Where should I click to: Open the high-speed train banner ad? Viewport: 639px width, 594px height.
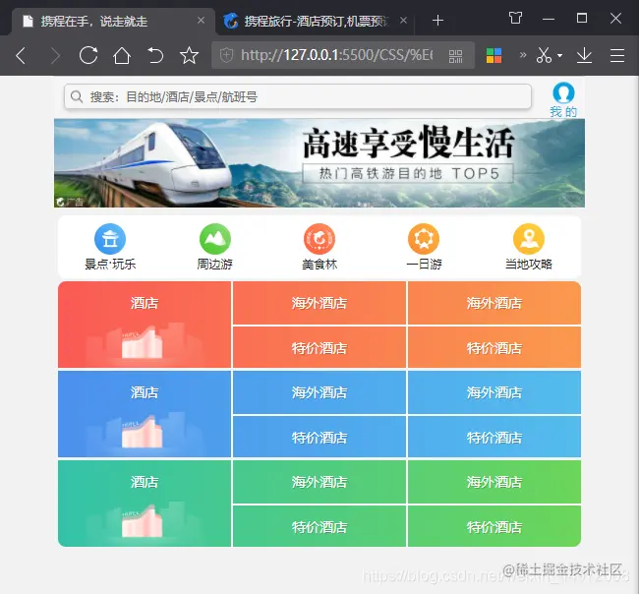pos(319,163)
